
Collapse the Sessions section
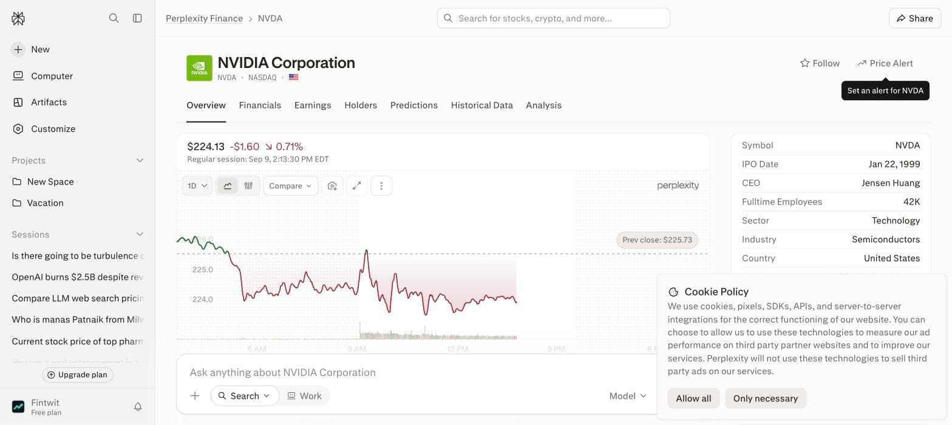pos(140,234)
